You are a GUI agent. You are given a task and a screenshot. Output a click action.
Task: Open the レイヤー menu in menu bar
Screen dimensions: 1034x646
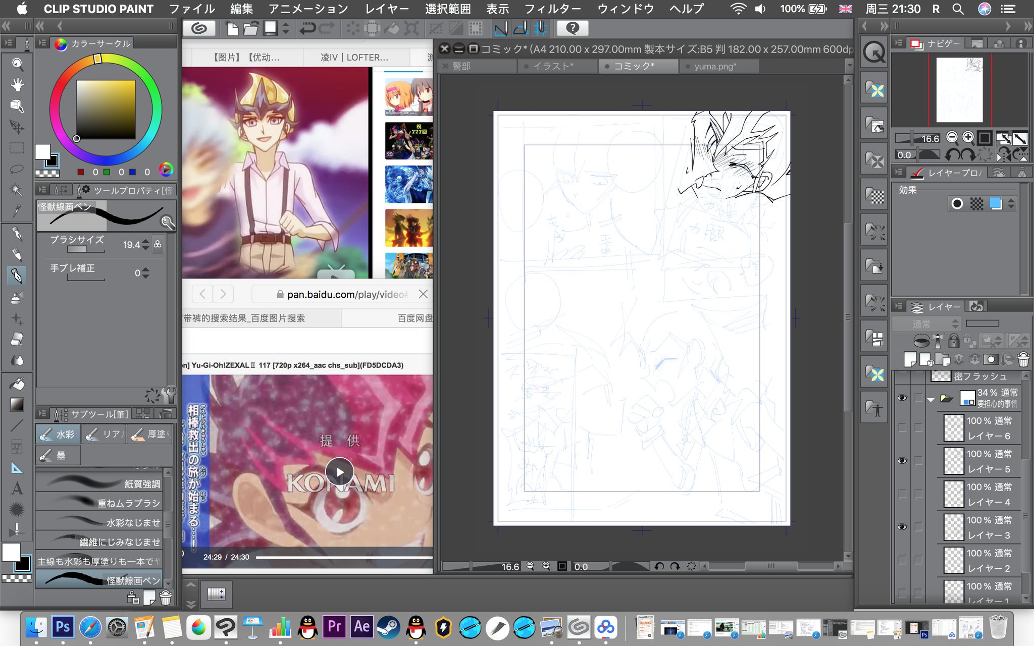(387, 9)
